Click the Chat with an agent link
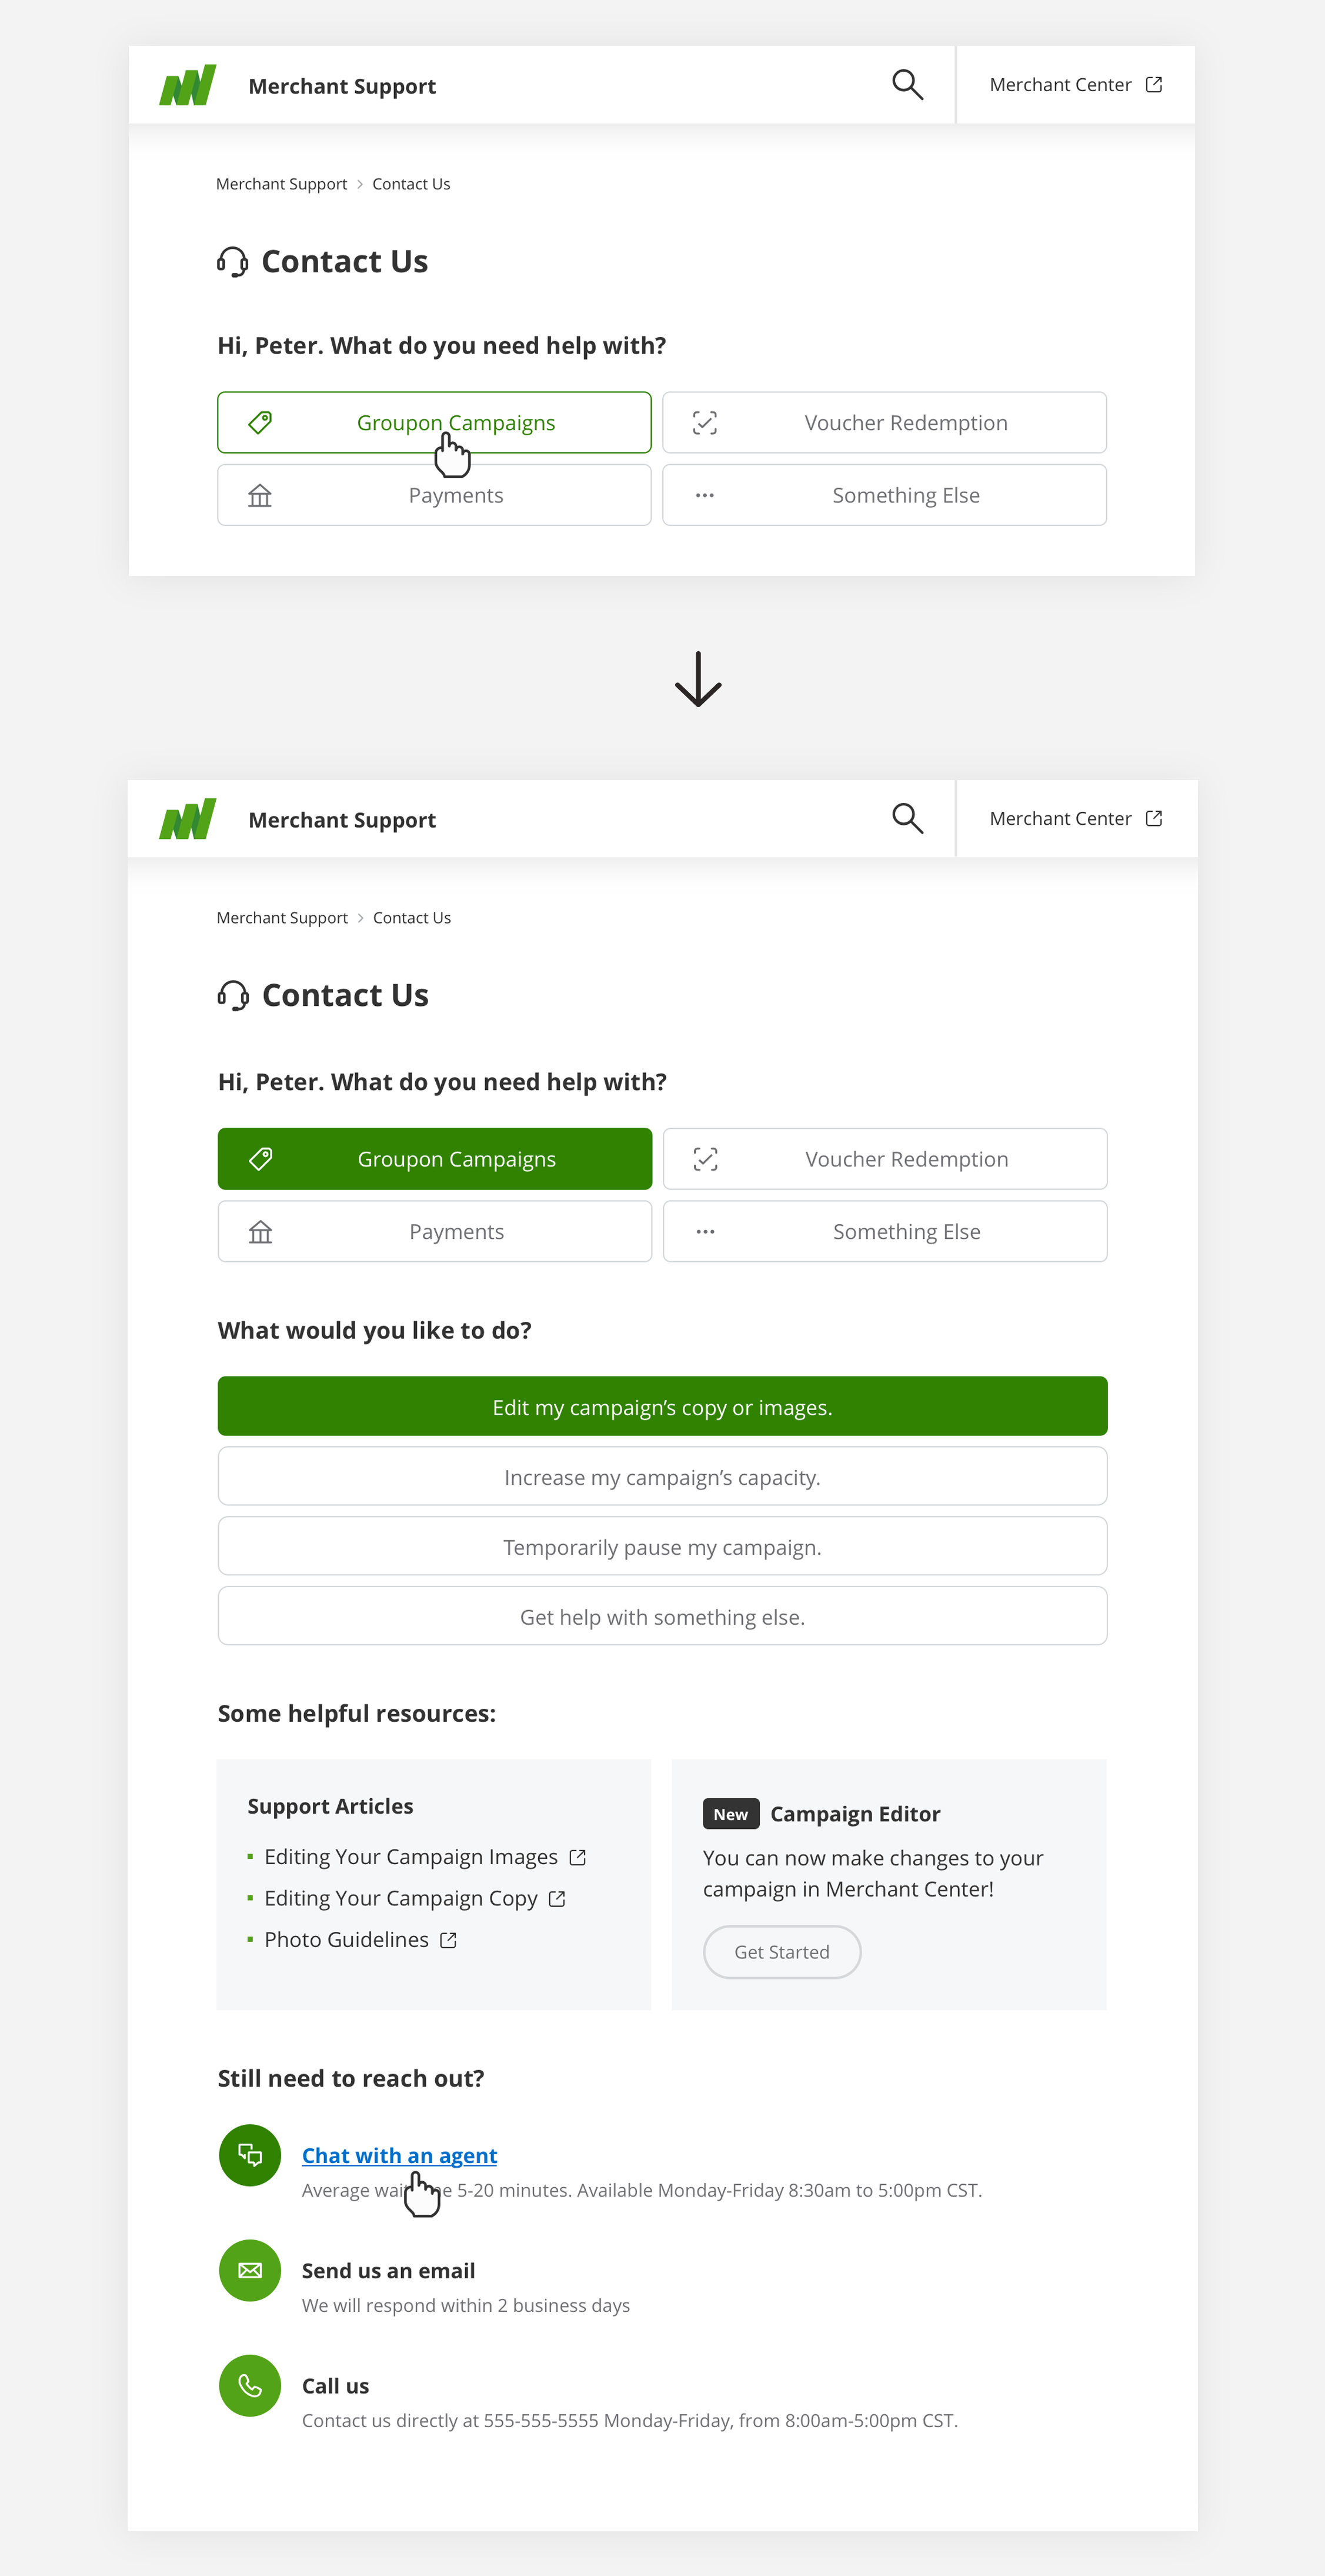Image resolution: width=1325 pixels, height=2576 pixels. point(399,2155)
